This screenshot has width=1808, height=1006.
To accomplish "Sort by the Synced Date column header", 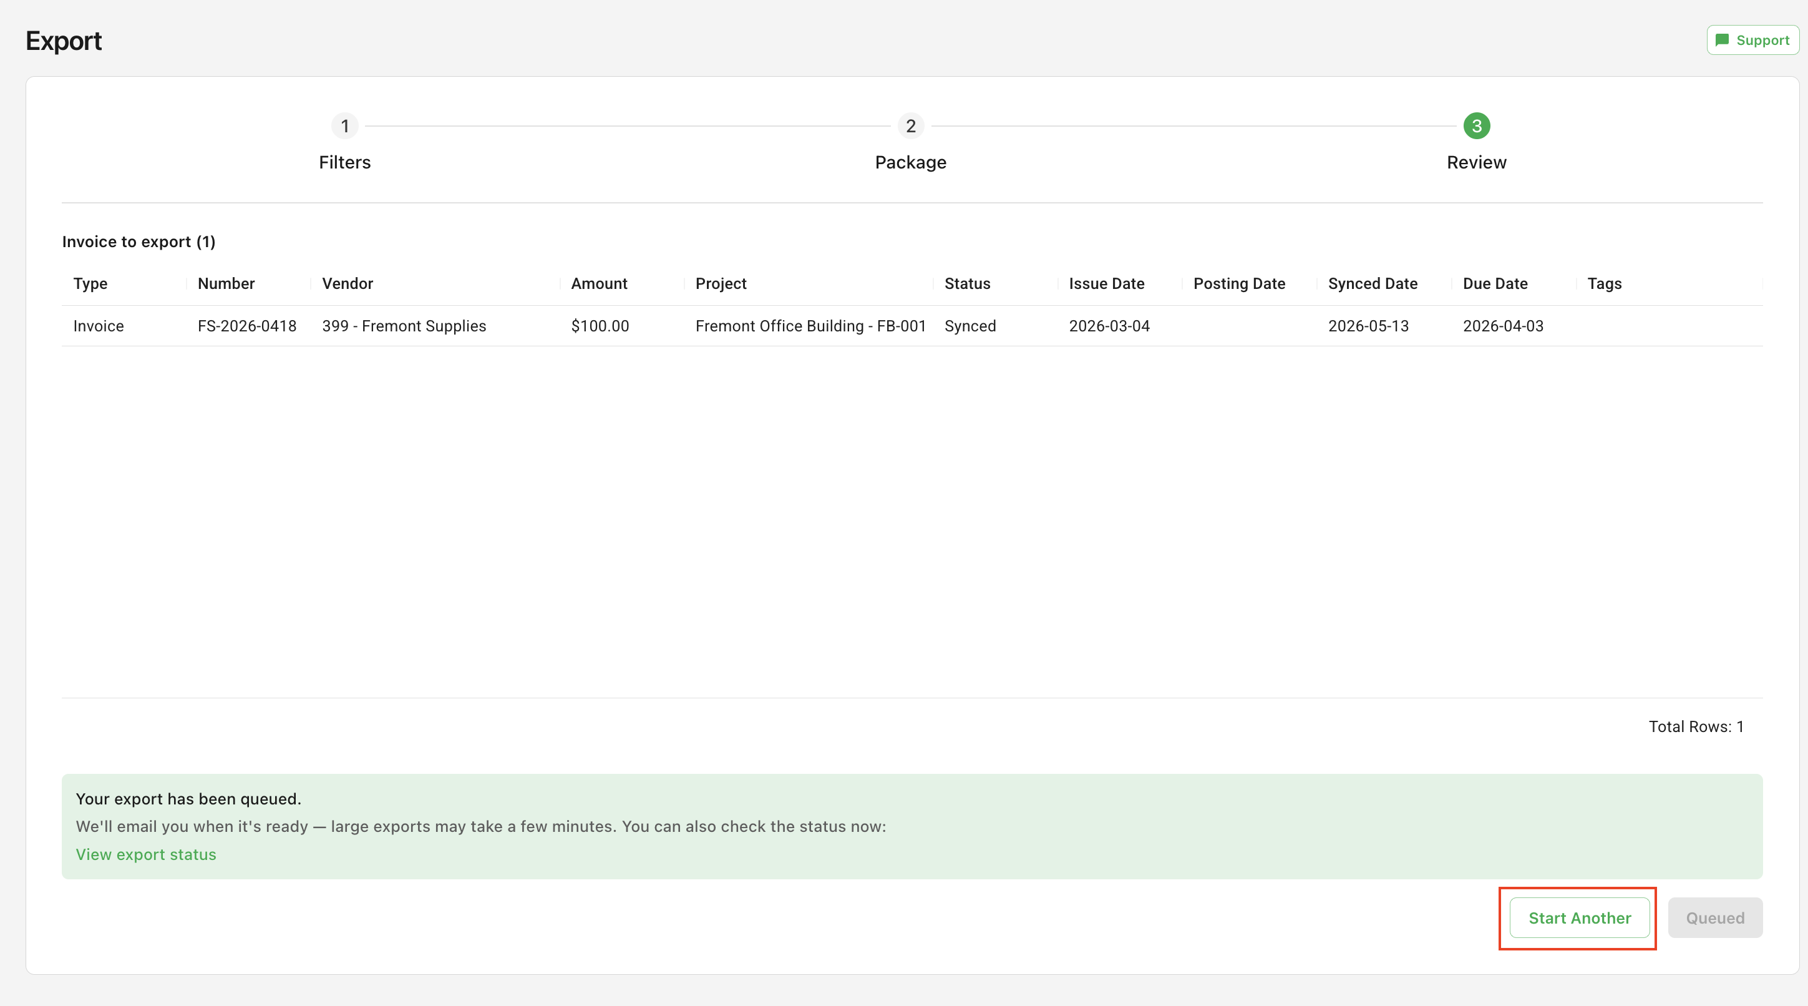I will [1373, 283].
